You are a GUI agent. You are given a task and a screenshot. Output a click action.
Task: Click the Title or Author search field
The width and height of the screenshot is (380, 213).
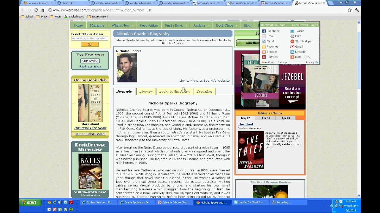(x=90, y=38)
